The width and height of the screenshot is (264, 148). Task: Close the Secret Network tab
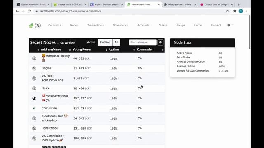49,5
